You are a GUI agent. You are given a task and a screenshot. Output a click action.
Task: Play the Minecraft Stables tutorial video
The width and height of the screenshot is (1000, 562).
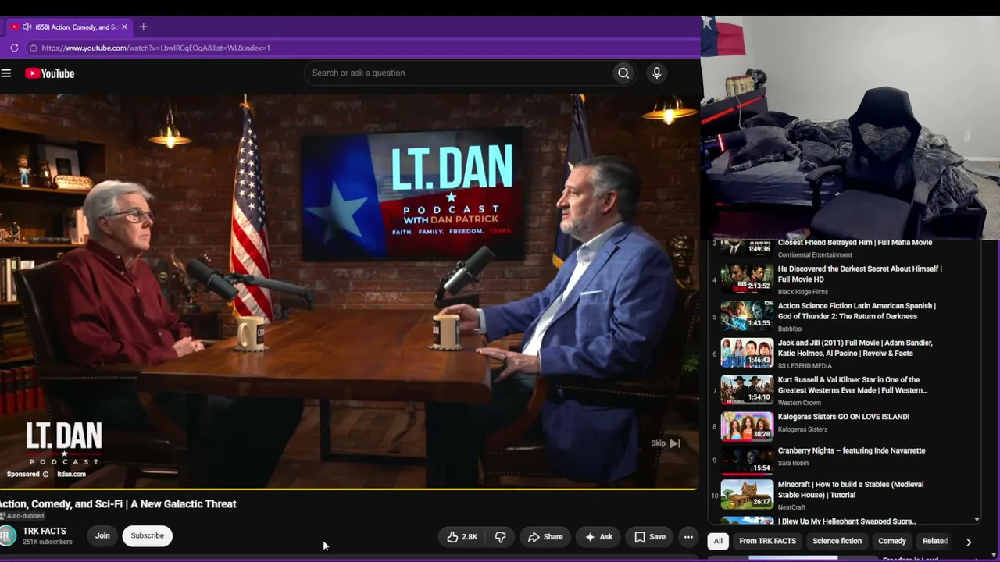point(851,489)
